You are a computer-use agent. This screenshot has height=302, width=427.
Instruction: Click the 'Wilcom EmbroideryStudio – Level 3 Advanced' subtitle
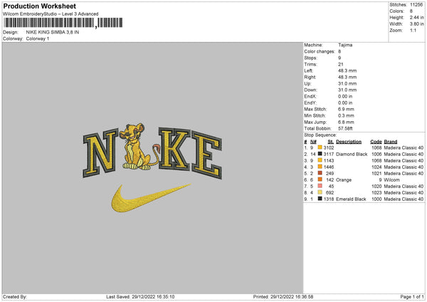click(51, 14)
